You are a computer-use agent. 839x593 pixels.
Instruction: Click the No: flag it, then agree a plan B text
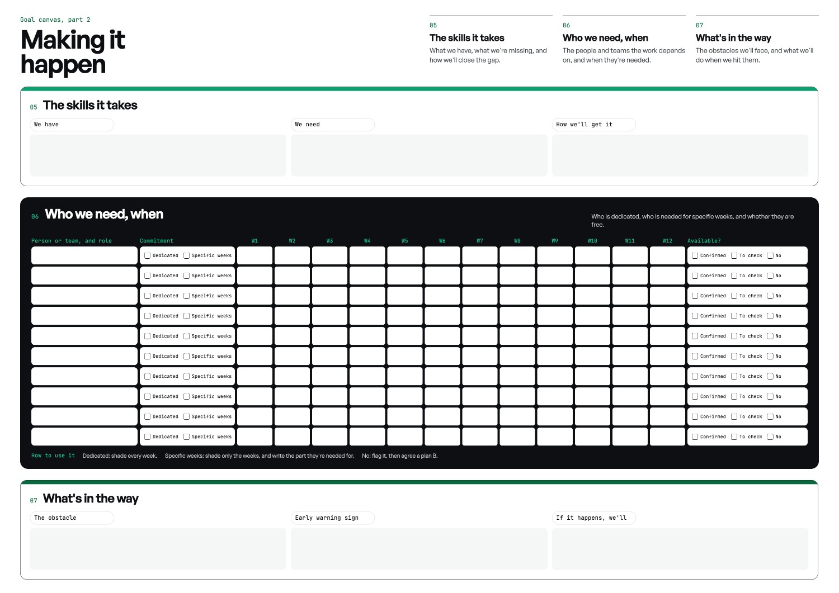tap(399, 456)
